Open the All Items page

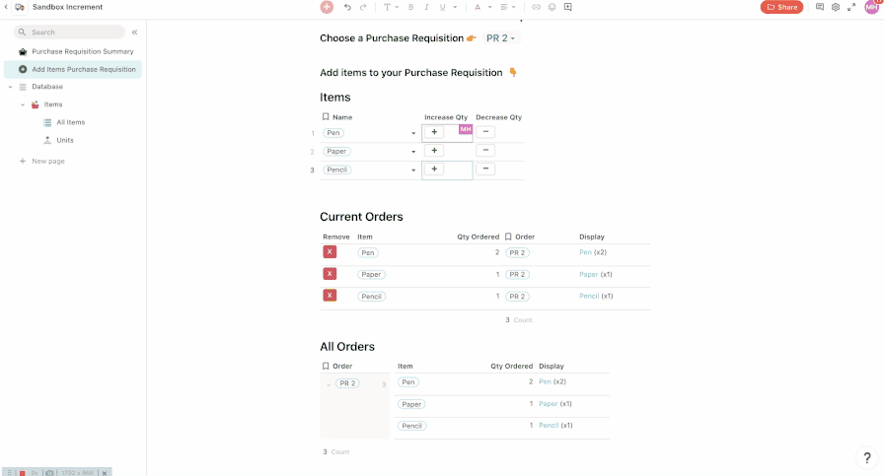(x=70, y=122)
